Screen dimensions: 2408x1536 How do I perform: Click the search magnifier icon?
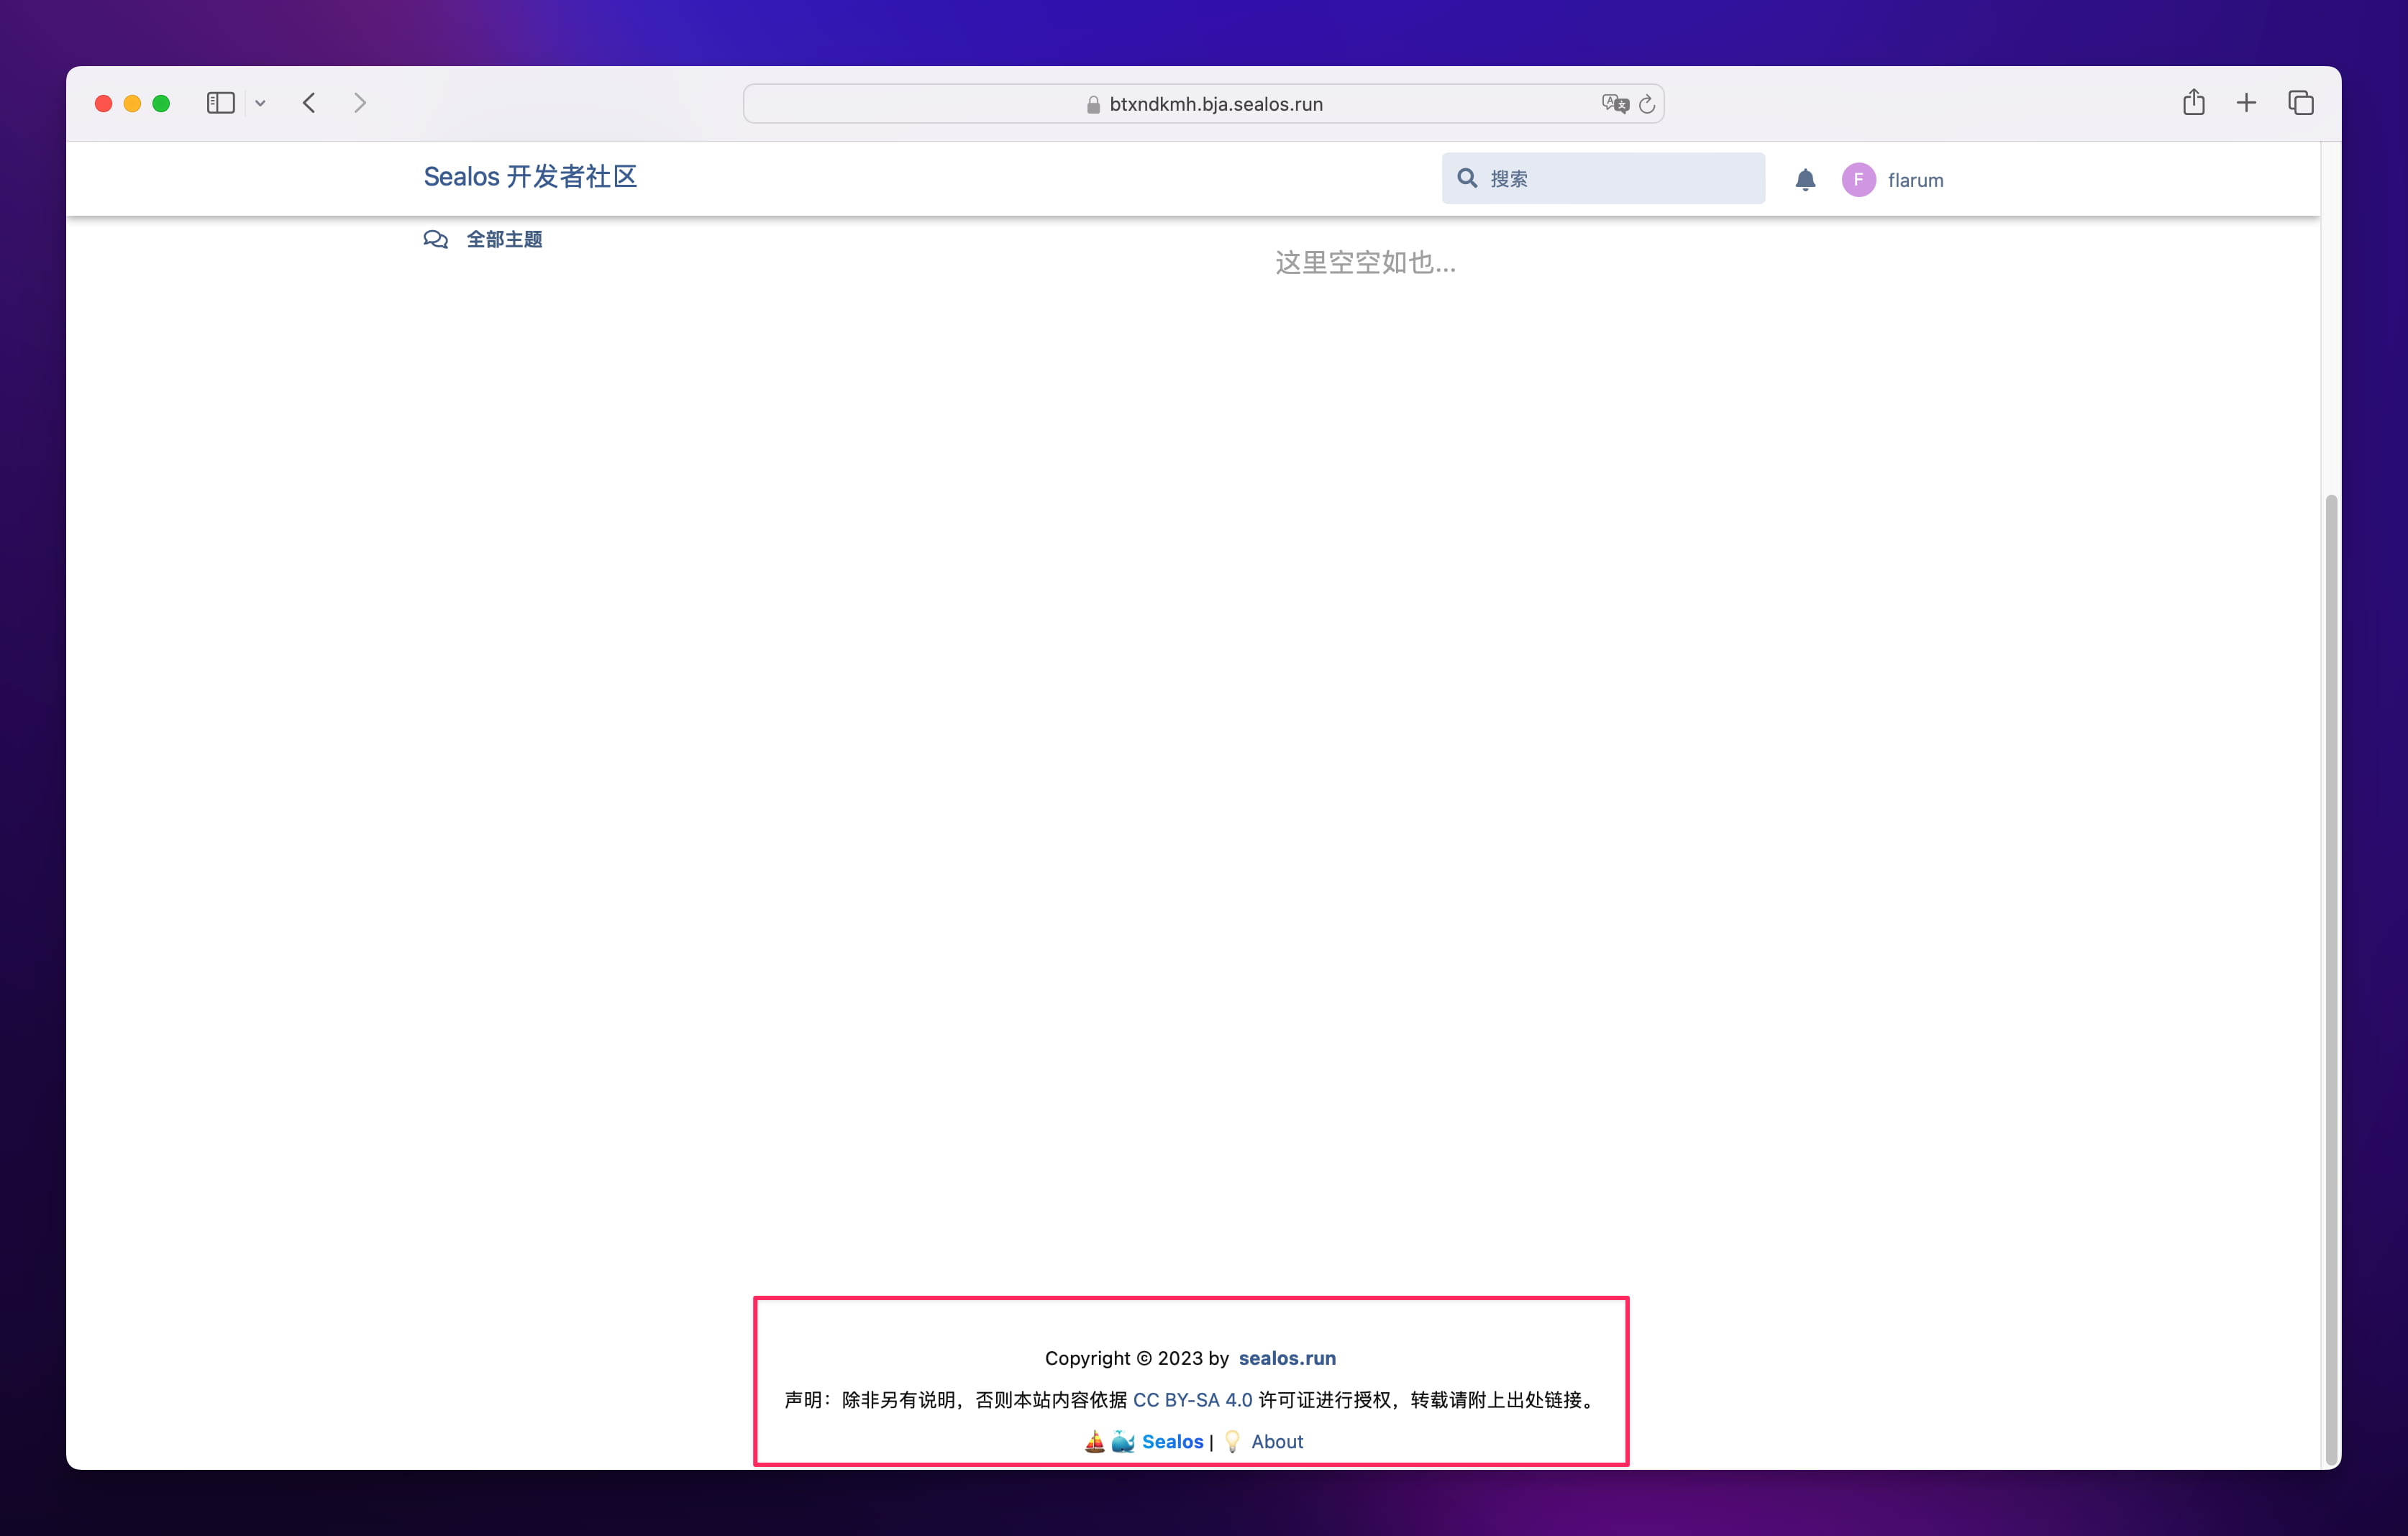click(1466, 178)
